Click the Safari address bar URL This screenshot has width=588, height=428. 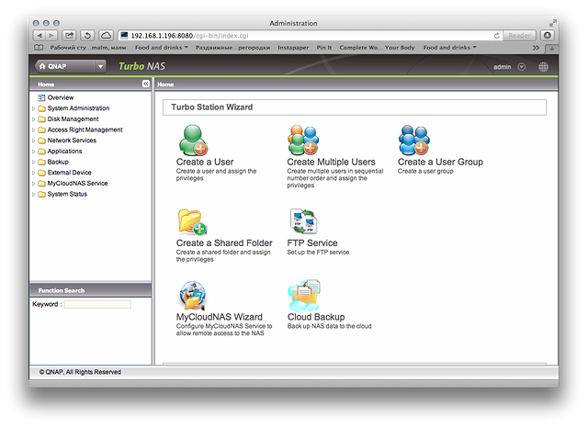pos(189,36)
